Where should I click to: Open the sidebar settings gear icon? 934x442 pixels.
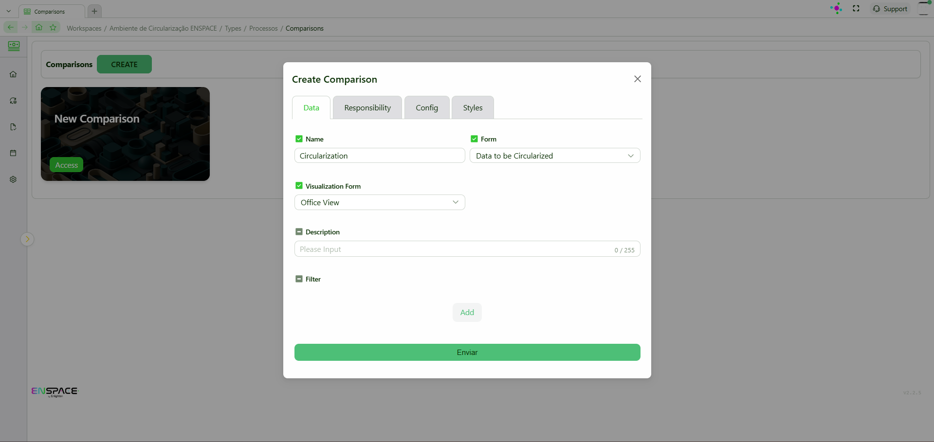(x=13, y=179)
